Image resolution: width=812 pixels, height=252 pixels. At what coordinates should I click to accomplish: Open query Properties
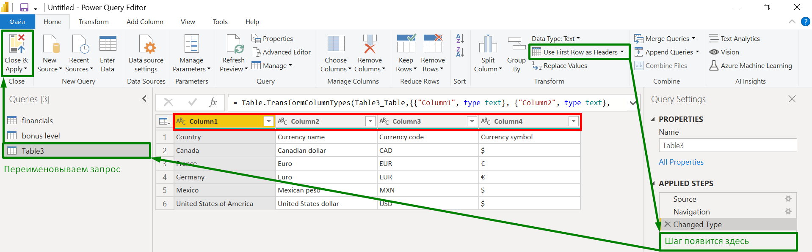tap(272, 38)
